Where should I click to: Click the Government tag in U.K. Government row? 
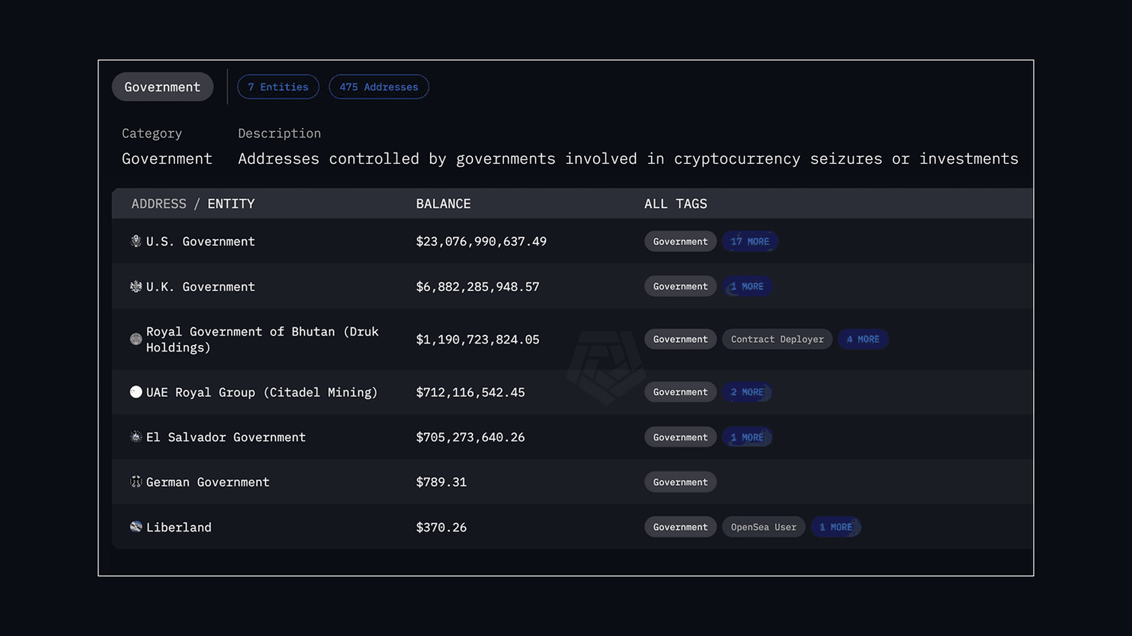coord(681,286)
